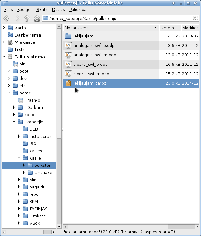Go back using the back arrow
This screenshot has height=236, width=201.
coord(7,19)
